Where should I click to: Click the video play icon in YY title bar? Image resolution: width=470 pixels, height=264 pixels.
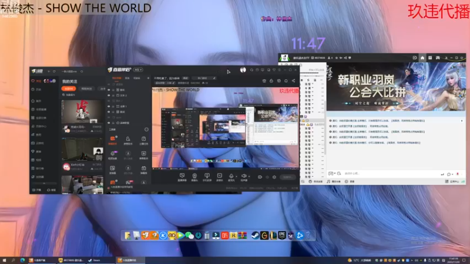pos(415,57)
